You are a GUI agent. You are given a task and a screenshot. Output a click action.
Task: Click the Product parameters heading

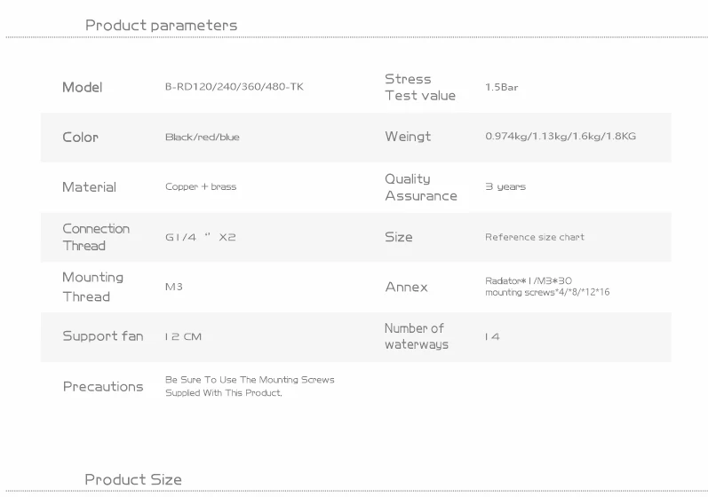(161, 25)
